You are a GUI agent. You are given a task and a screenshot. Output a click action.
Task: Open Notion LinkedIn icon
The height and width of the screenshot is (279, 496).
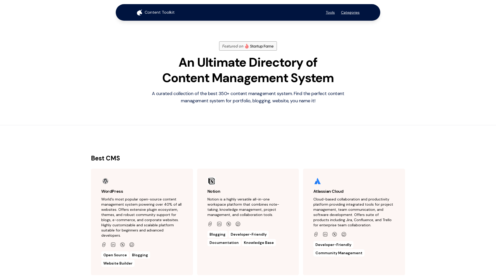coord(219,224)
